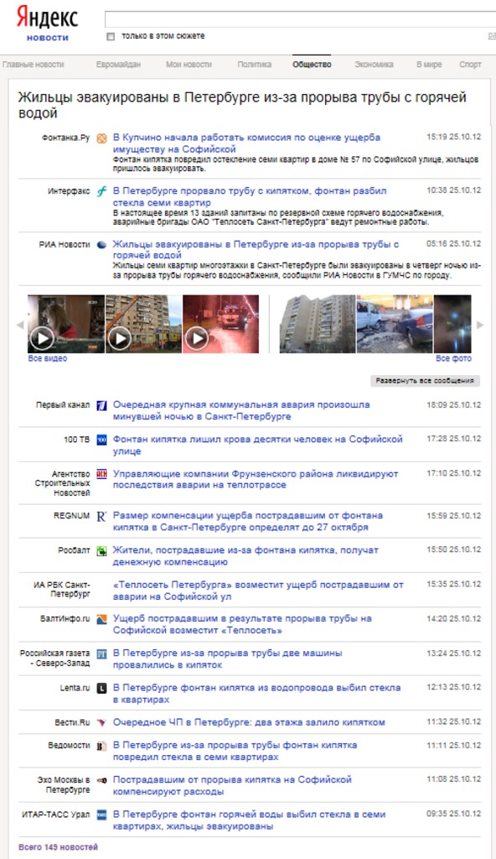The height and width of the screenshot is (859, 496).
Task: Open the 'Всего 149 новостей' link
Action: pos(58,847)
